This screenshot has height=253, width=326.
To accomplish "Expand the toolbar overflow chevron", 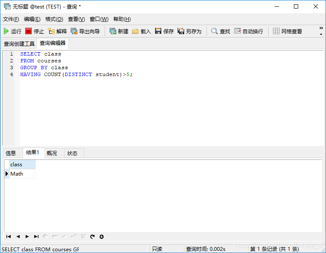I will (x=321, y=28).
